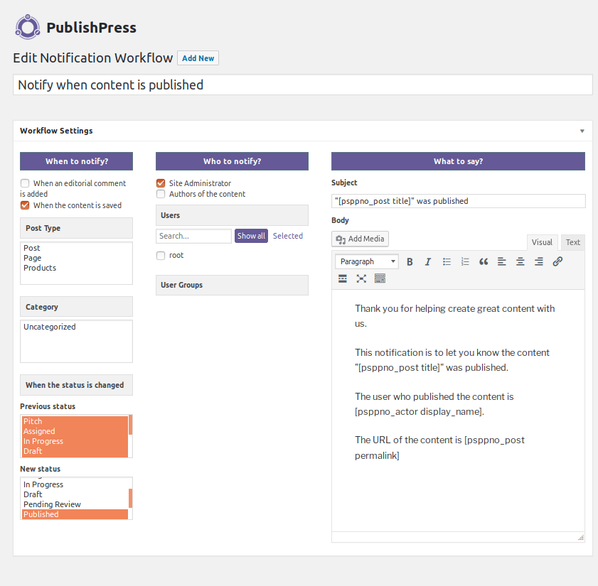Enable 'When an editorial comment is added'
This screenshot has height=586, width=598.
(x=25, y=183)
